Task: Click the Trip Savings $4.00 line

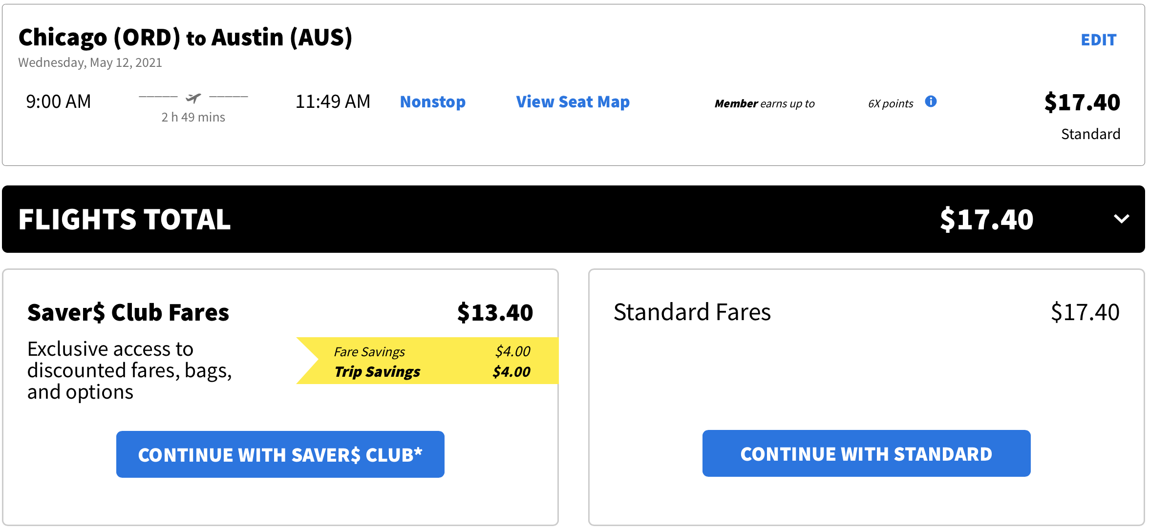Action: pyautogui.click(x=432, y=372)
